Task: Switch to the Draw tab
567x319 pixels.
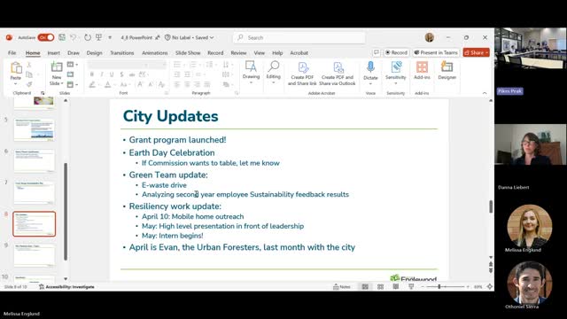Action: (74, 53)
